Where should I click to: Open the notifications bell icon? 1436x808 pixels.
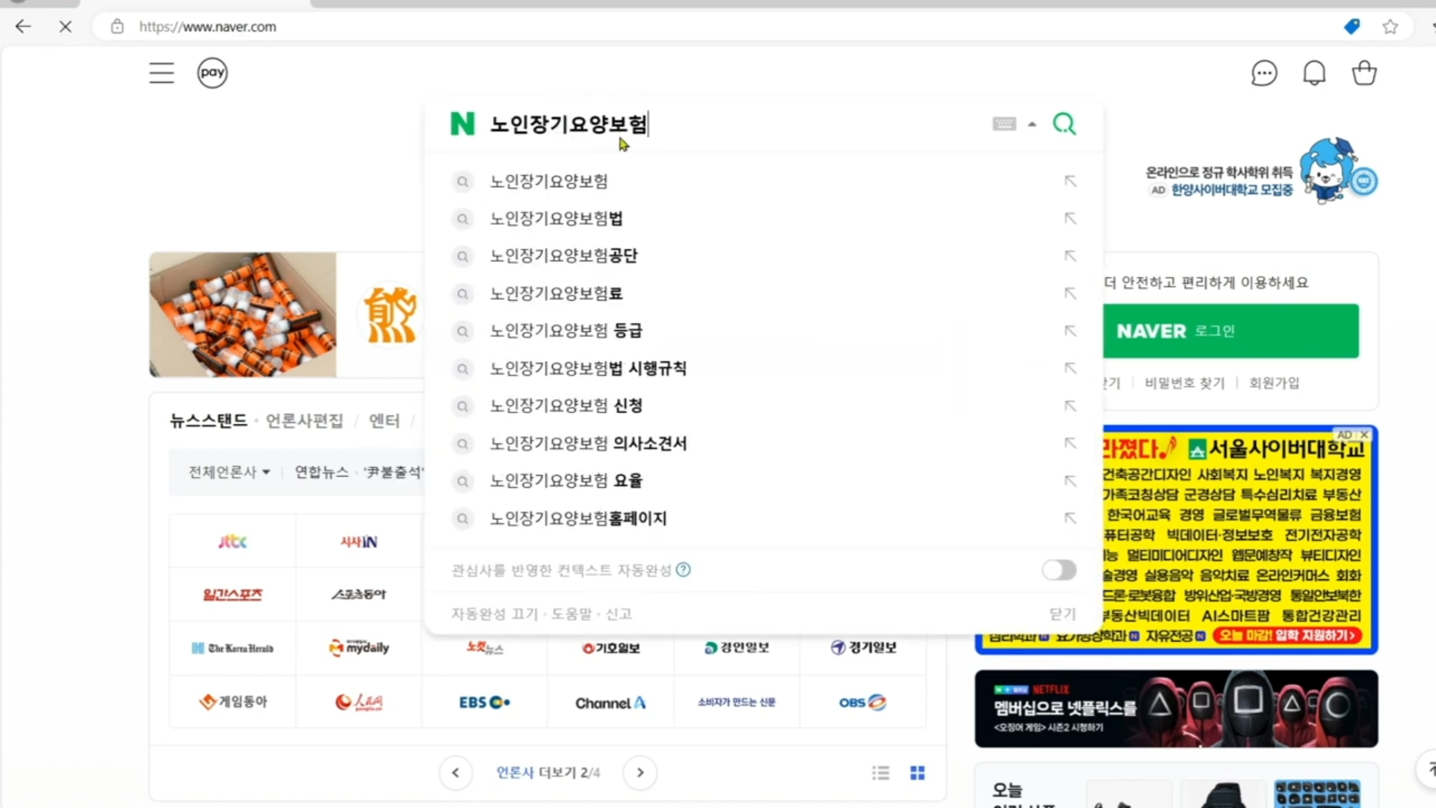(1314, 73)
